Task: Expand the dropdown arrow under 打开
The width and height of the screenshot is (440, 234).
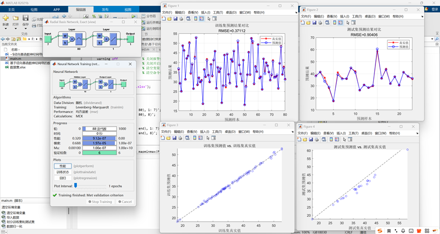Action: point(15,29)
